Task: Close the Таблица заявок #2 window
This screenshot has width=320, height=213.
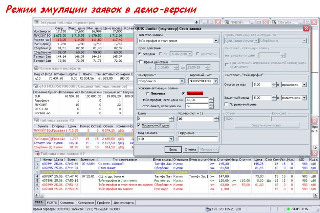Action: point(315,121)
